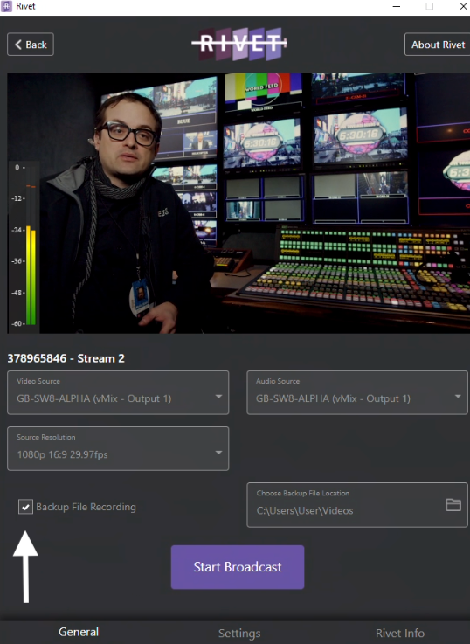Open the Video Source dropdown
The height and width of the screenshot is (644, 470).
coord(118,392)
